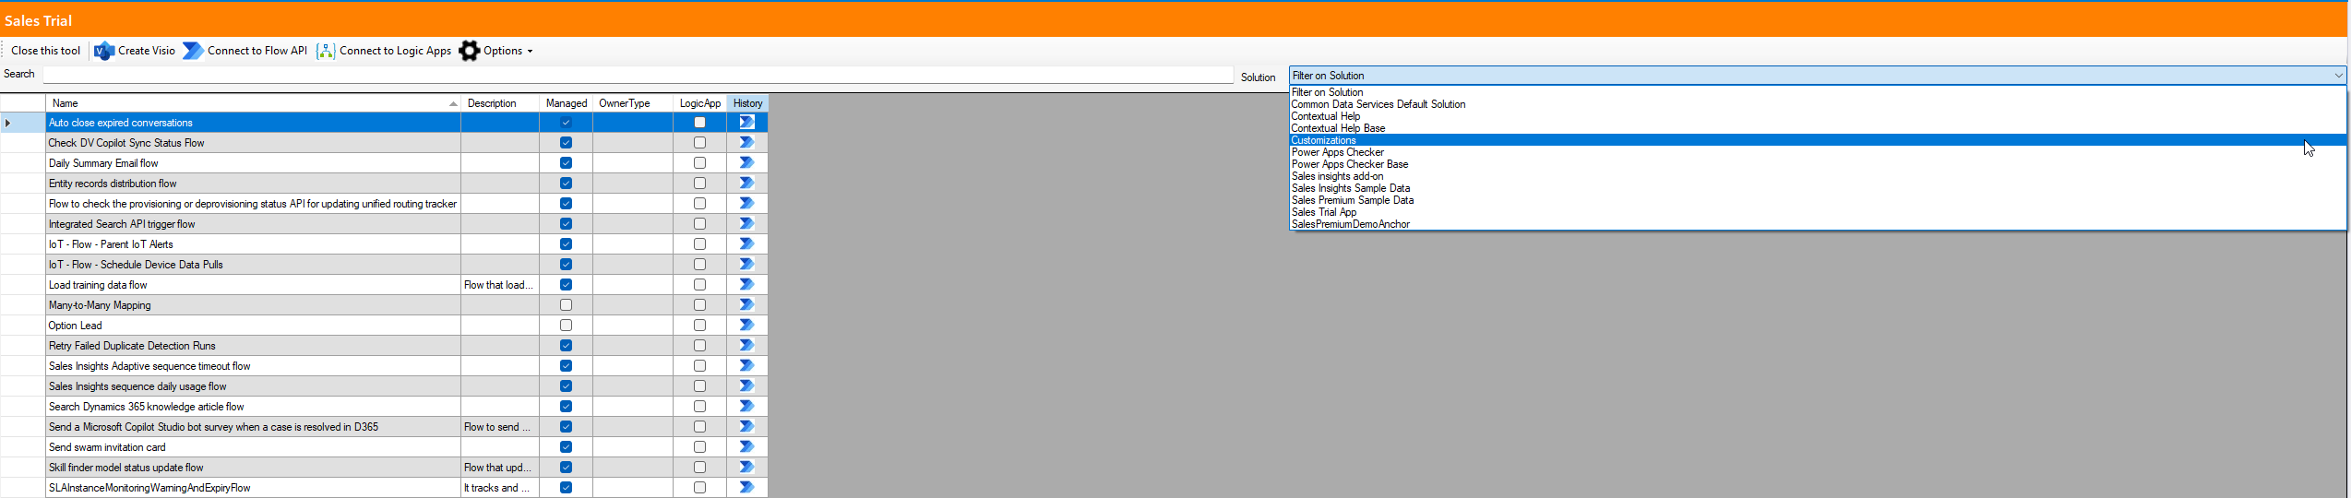The width and height of the screenshot is (2351, 498).
Task: Select Sales Insights Sample Data solution
Action: [x=1817, y=188]
